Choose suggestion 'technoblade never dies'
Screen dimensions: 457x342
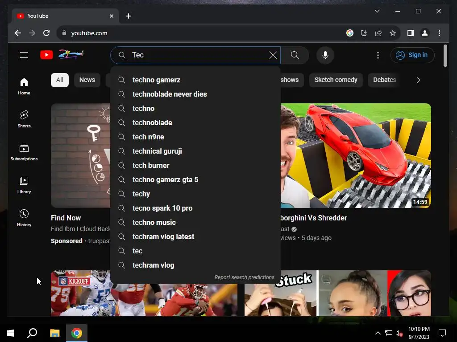coord(195,94)
